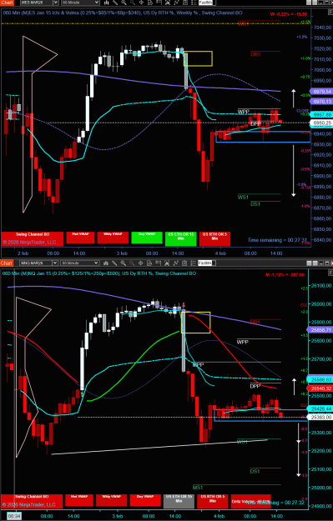Select the 25858.71 price marker on MNQ axis
This screenshot has height=521, width=333.
point(320,330)
